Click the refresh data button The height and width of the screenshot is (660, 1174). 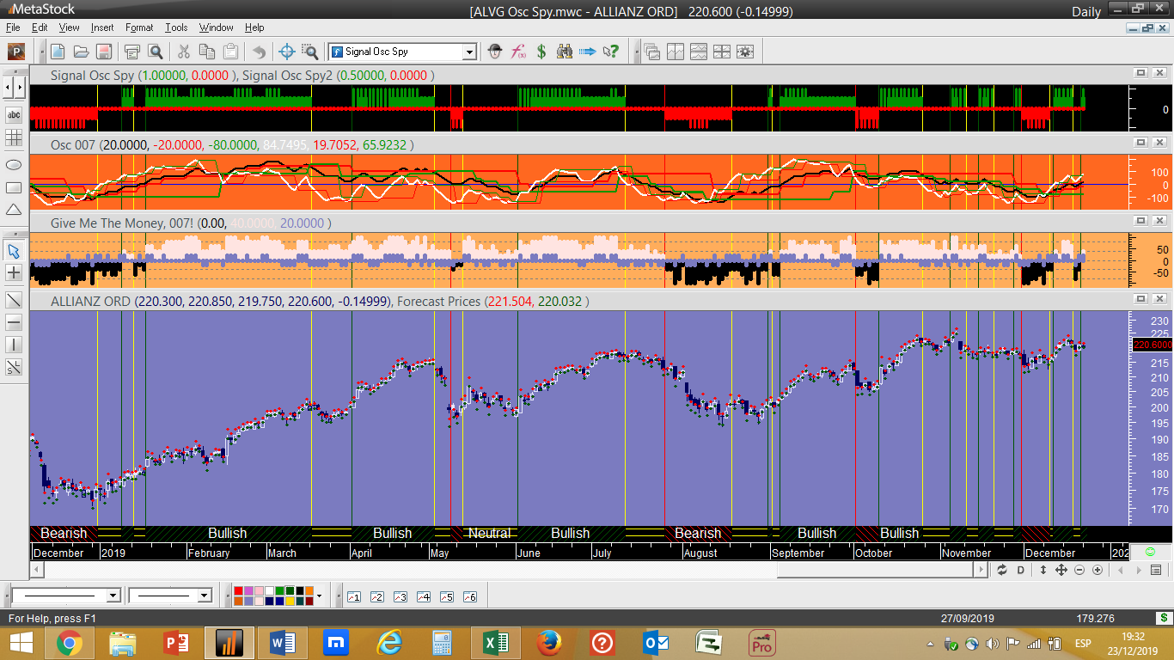[x=1002, y=571]
